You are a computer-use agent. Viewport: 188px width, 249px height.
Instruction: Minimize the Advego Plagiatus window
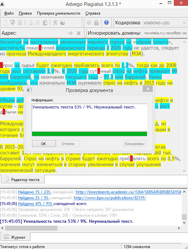[161, 3]
